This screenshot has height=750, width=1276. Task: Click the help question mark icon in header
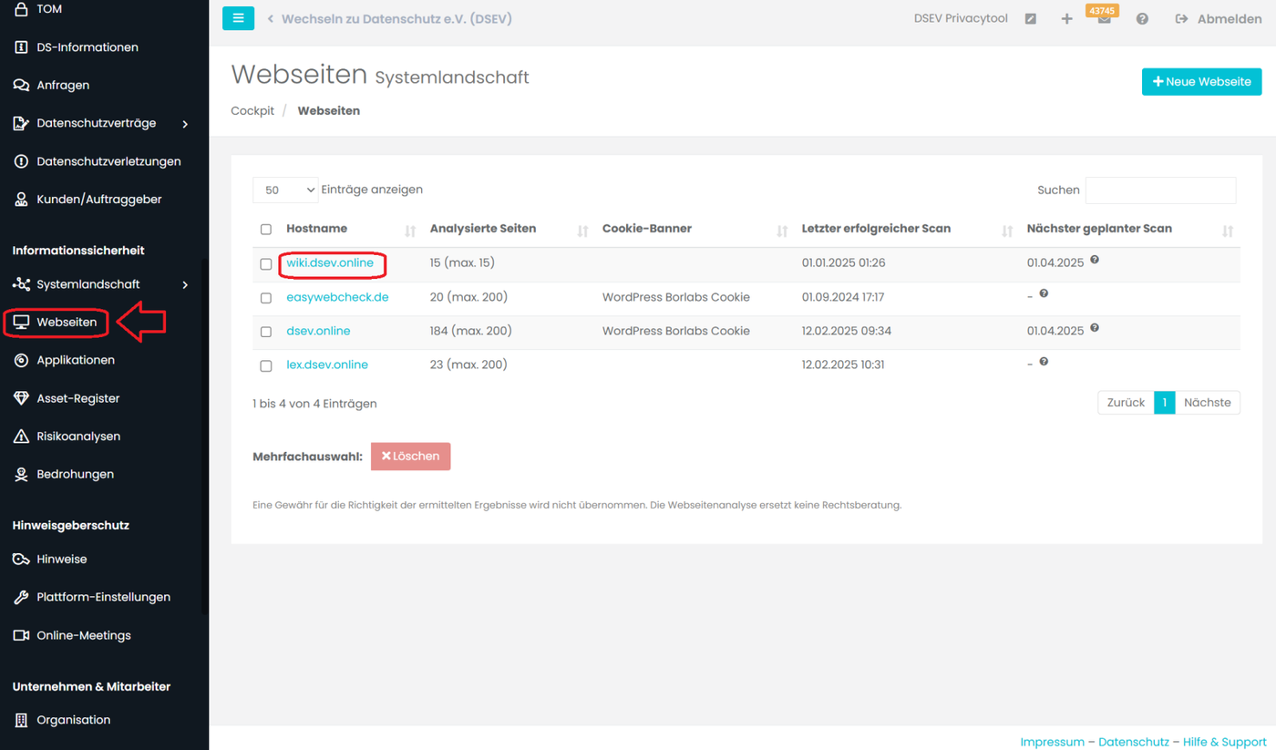(1142, 19)
